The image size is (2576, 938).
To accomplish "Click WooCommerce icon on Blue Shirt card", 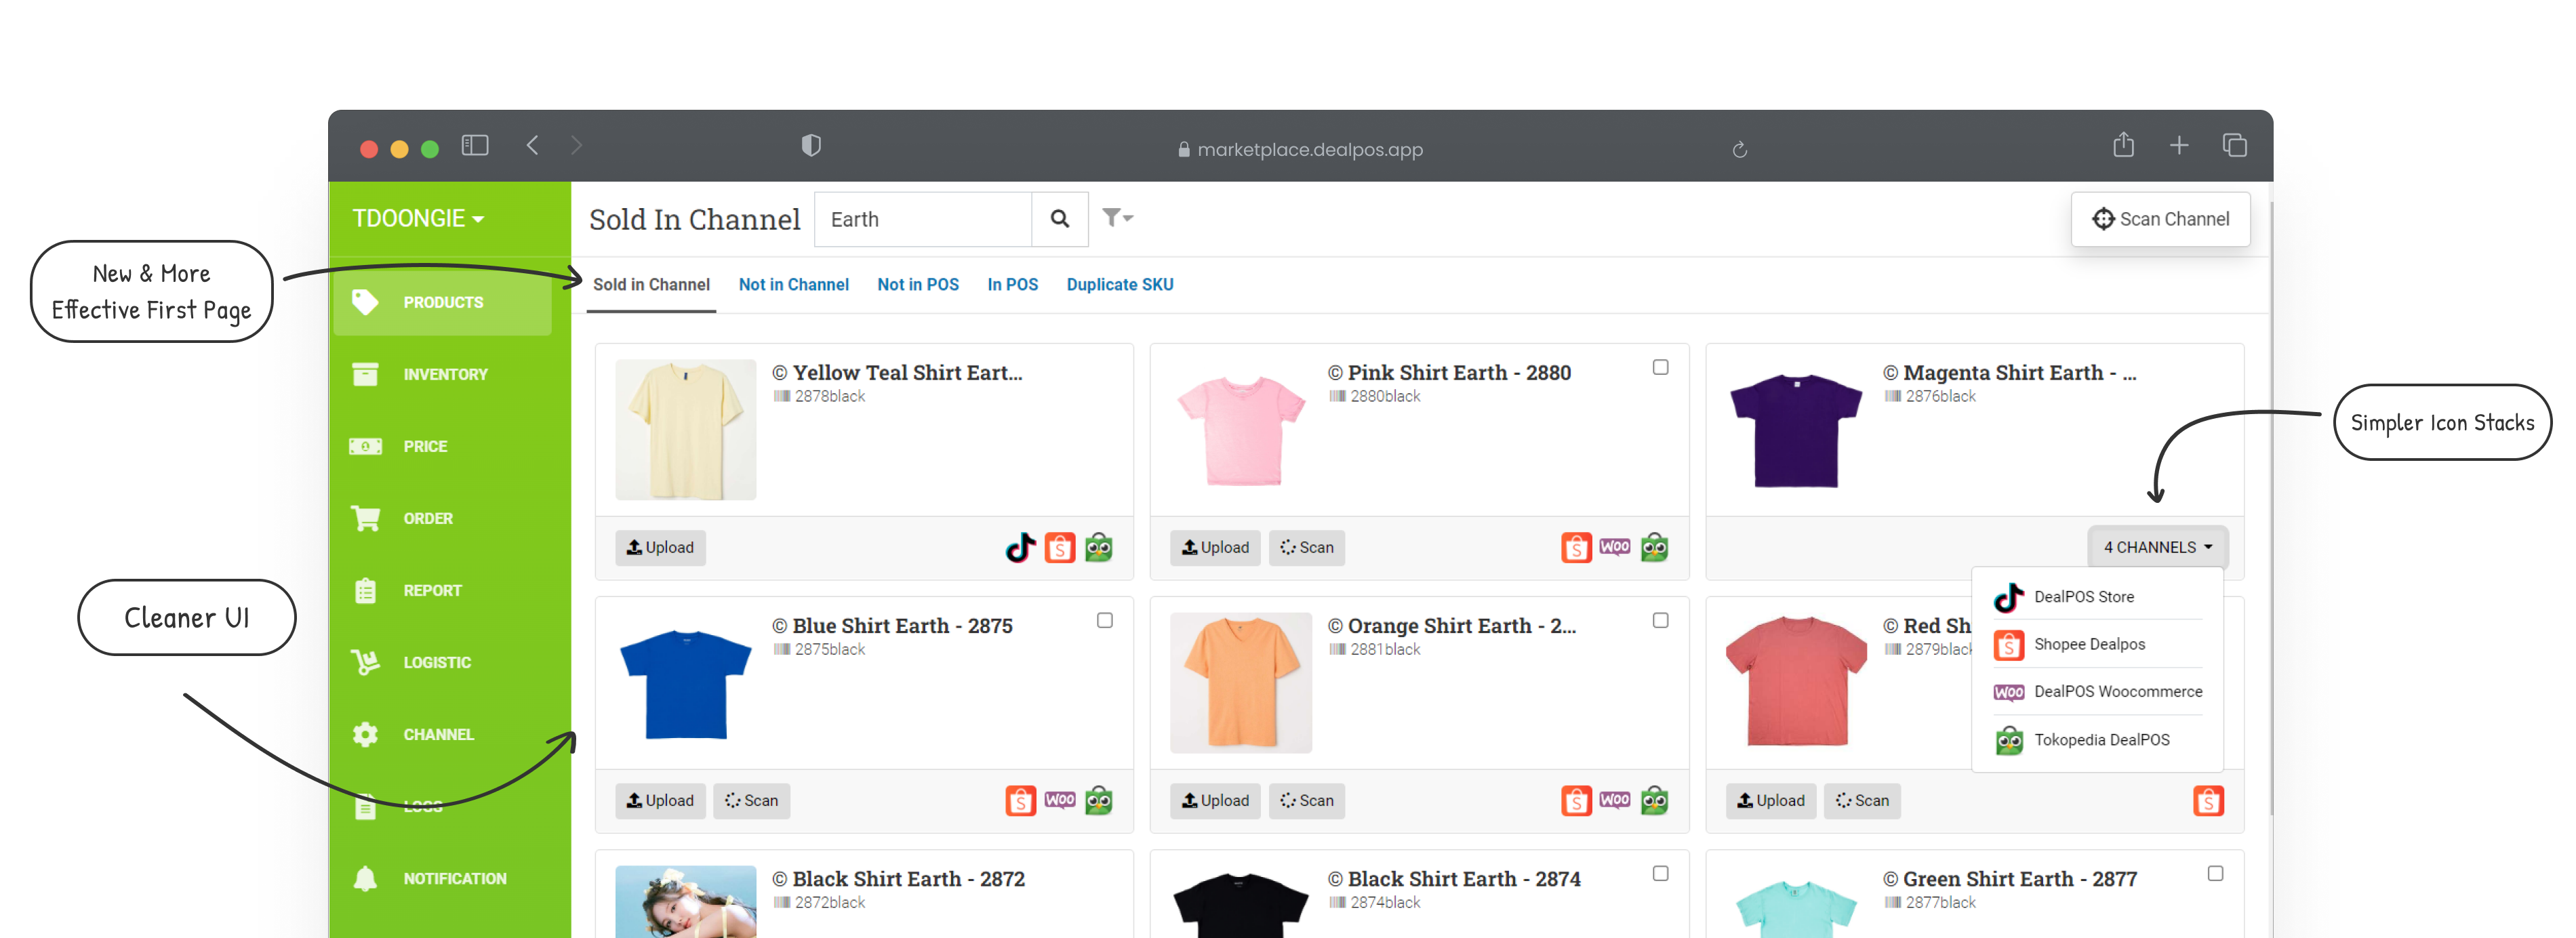I will coord(1059,799).
